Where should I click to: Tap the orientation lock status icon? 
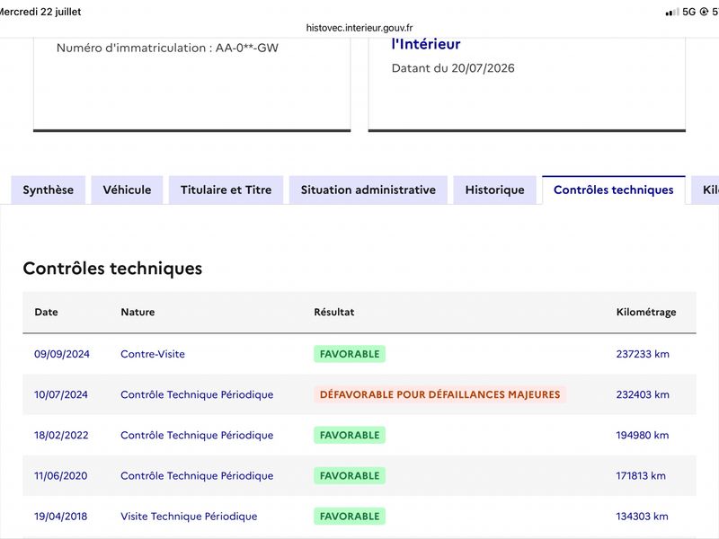pos(704,12)
